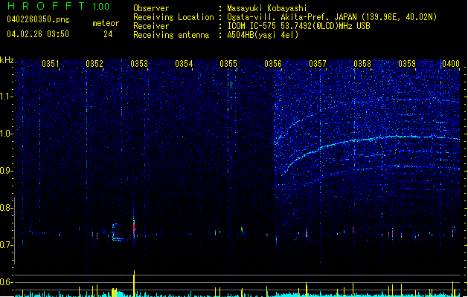Click the 0.8 kHz axis label
The image size is (468, 297).
tap(7, 208)
